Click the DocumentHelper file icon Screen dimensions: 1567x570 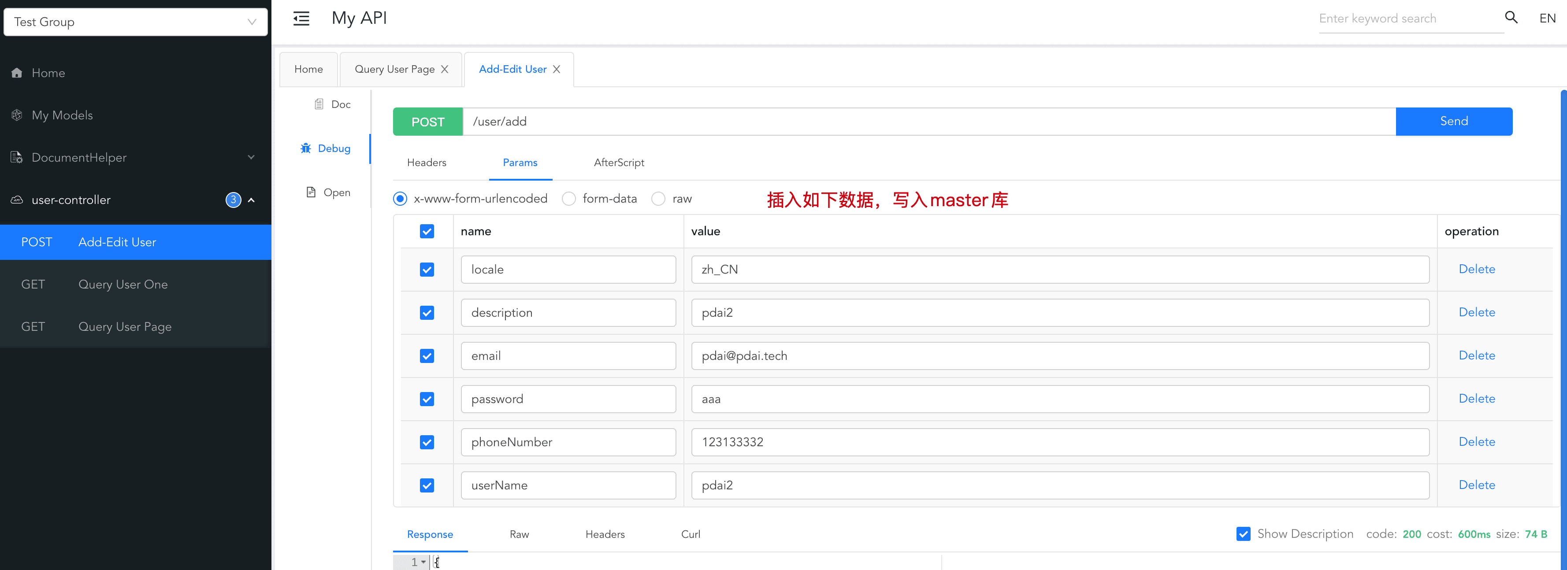tap(17, 158)
